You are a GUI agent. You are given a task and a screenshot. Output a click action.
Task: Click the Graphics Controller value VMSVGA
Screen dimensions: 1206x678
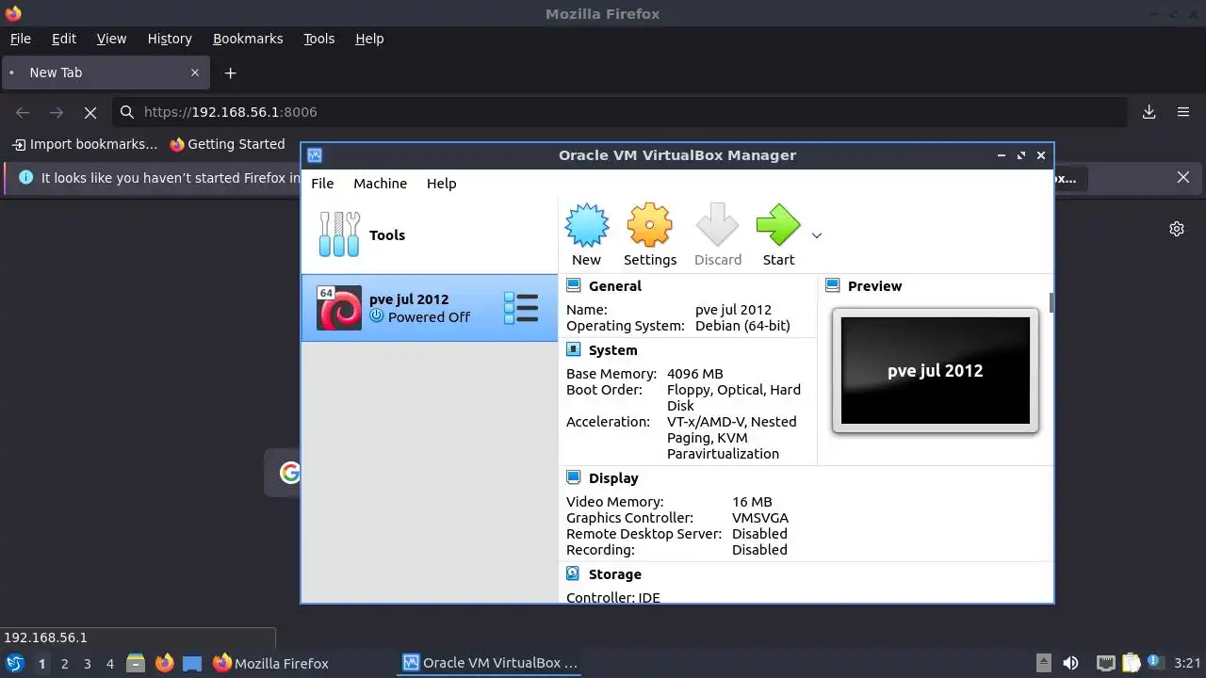(760, 518)
